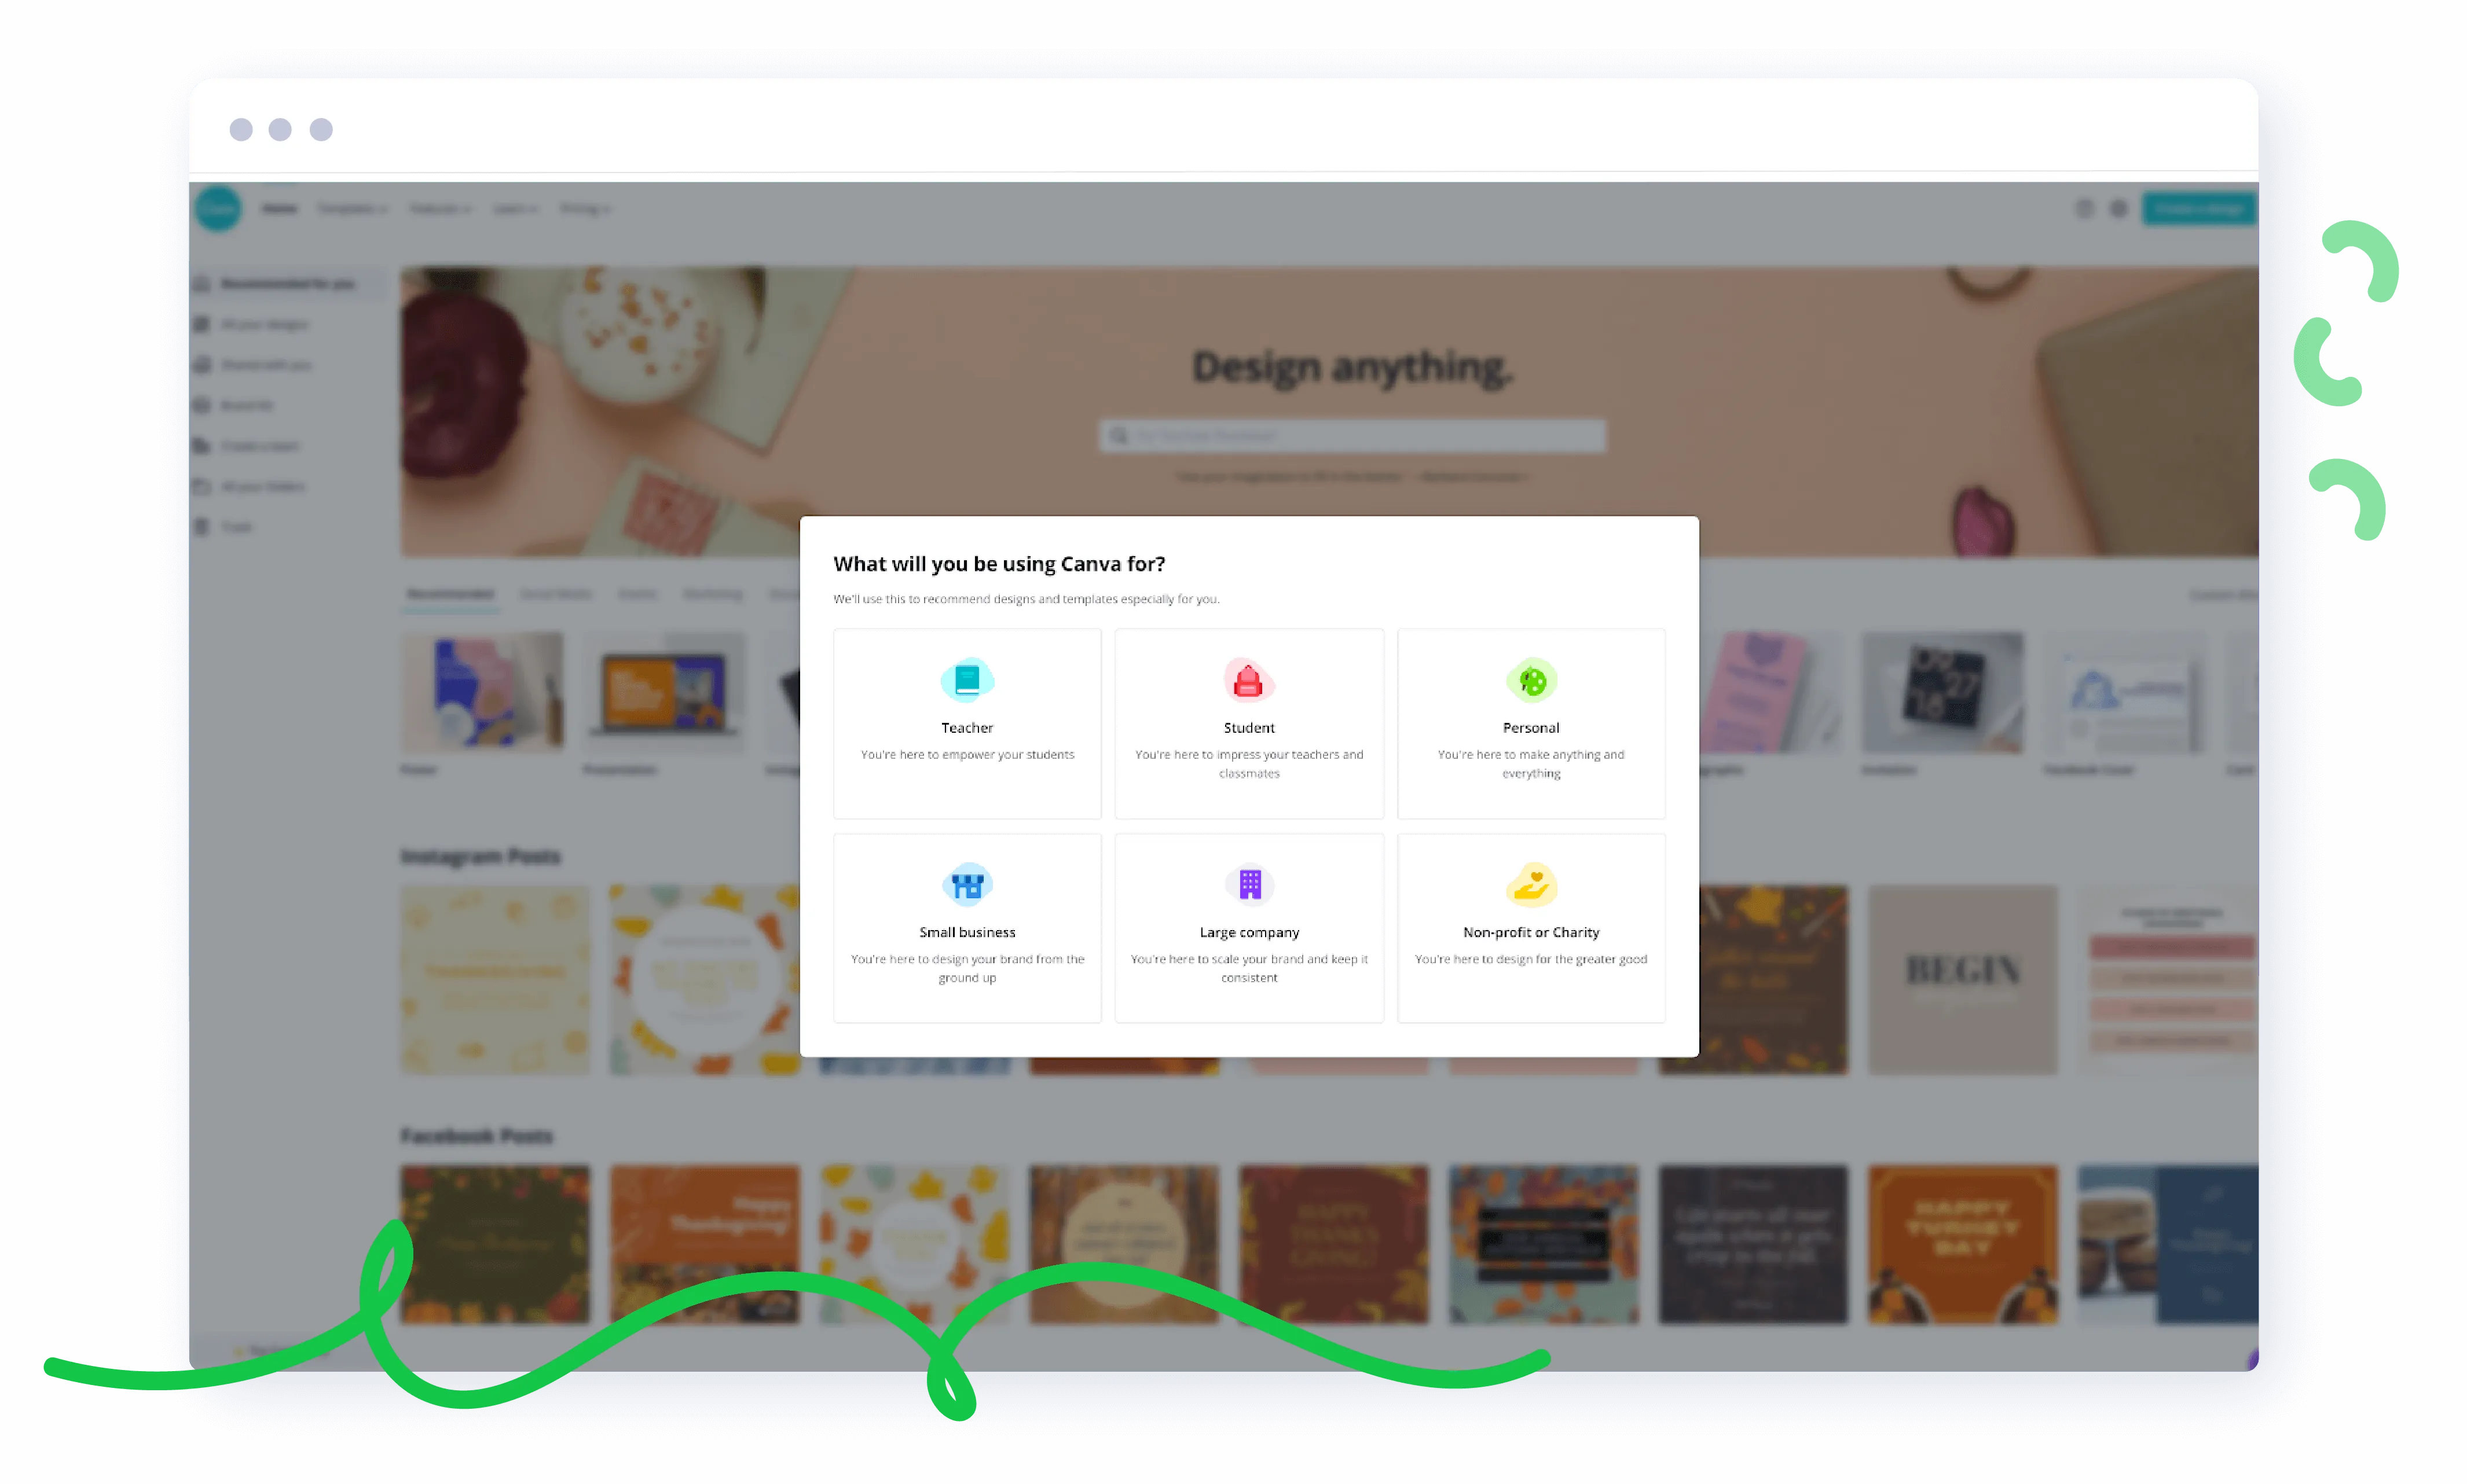
Task: Open the Presentation laptop template thumbnail
Action: pos(665,692)
